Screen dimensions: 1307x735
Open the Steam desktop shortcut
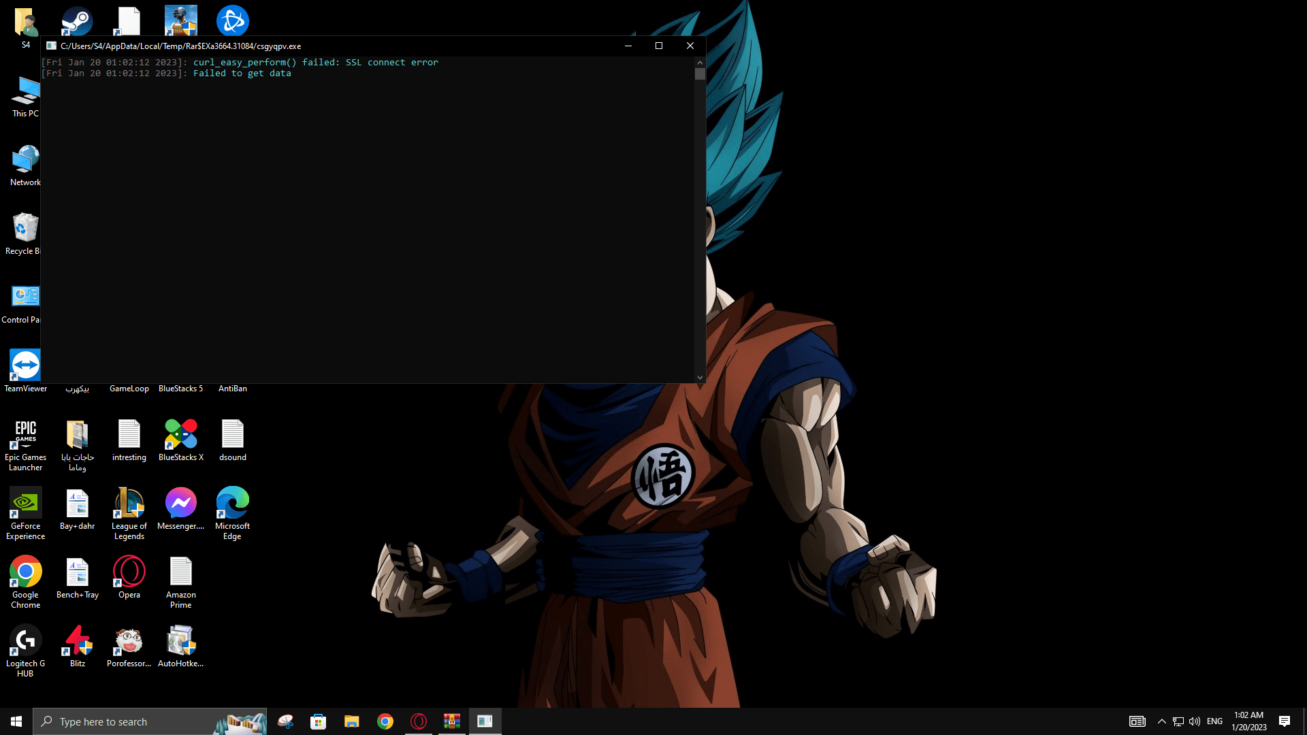[x=77, y=21]
